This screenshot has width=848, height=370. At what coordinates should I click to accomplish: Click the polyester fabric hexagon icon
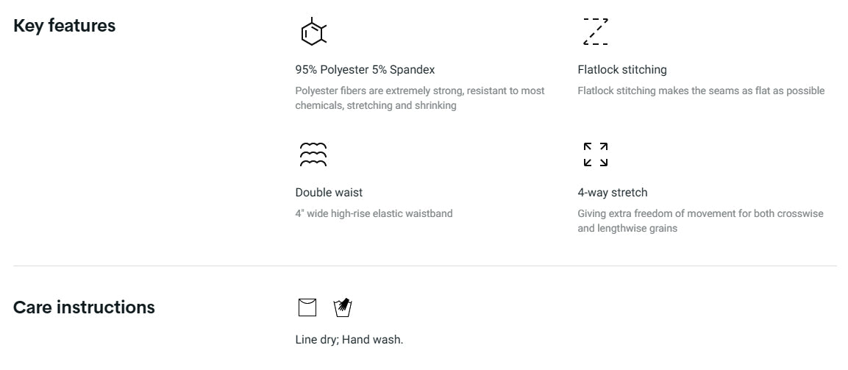[313, 32]
